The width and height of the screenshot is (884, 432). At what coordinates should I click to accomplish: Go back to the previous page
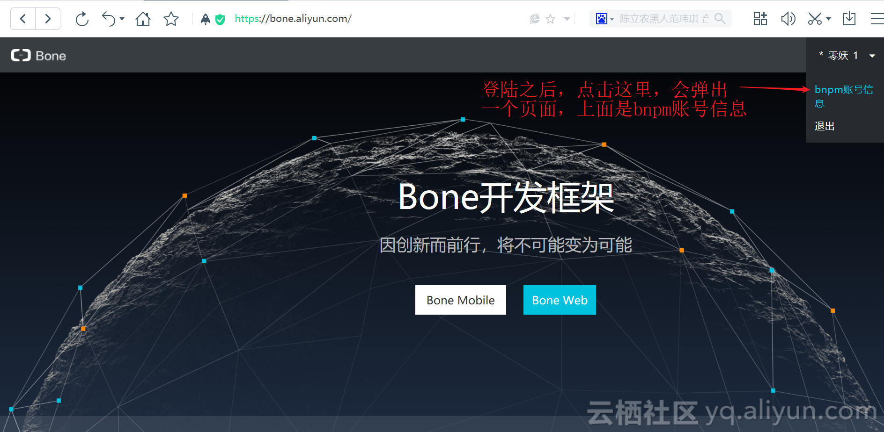[23, 19]
